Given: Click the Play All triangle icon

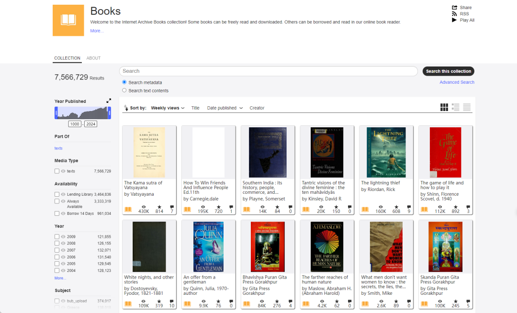Looking at the screenshot, I should click(454, 20).
